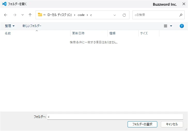Viewport: 188px width, 131px height.
Task: Open the 整理 menu
Action: 10,26
